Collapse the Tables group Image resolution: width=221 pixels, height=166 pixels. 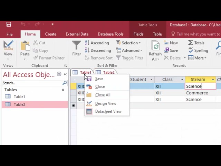pos(63,90)
